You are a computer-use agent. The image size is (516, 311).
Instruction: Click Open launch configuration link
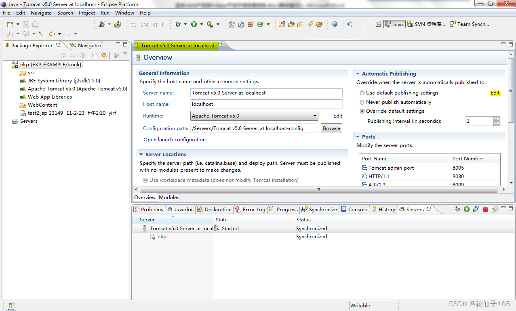(175, 139)
